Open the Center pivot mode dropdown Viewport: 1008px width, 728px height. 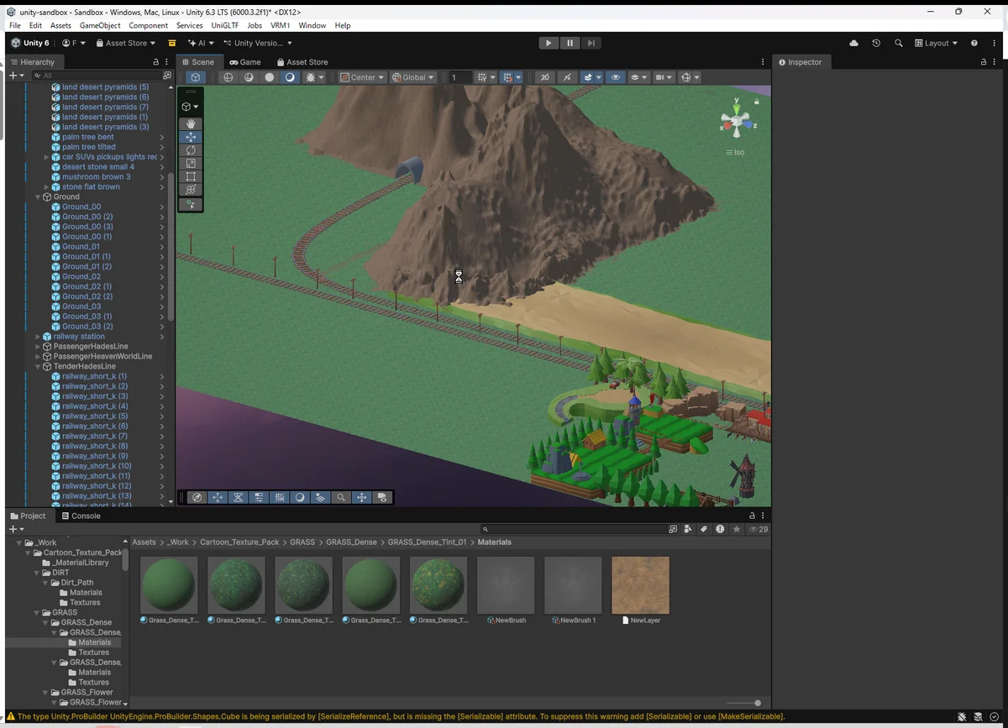[x=362, y=77]
